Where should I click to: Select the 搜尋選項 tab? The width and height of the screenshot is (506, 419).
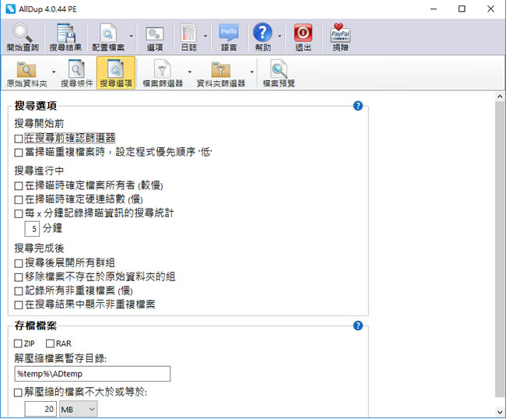pos(116,73)
